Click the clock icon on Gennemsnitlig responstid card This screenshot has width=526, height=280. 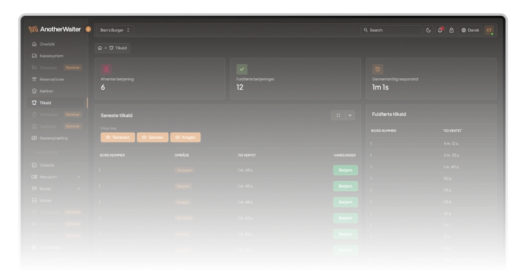(377, 69)
